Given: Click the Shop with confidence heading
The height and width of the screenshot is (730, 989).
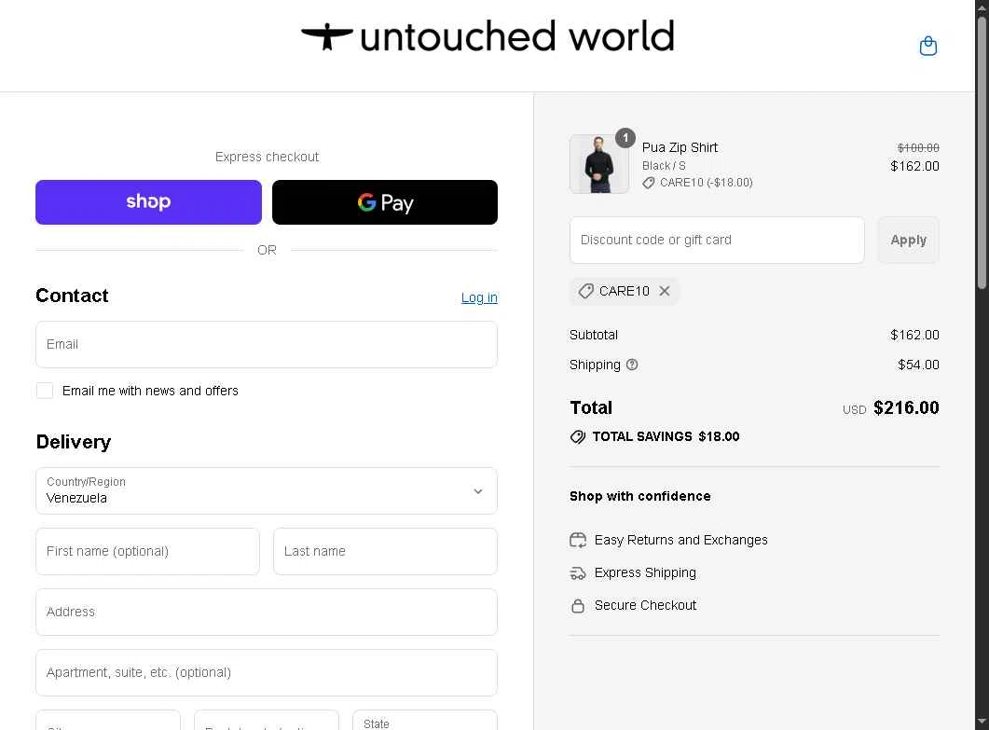Looking at the screenshot, I should pyautogui.click(x=640, y=496).
